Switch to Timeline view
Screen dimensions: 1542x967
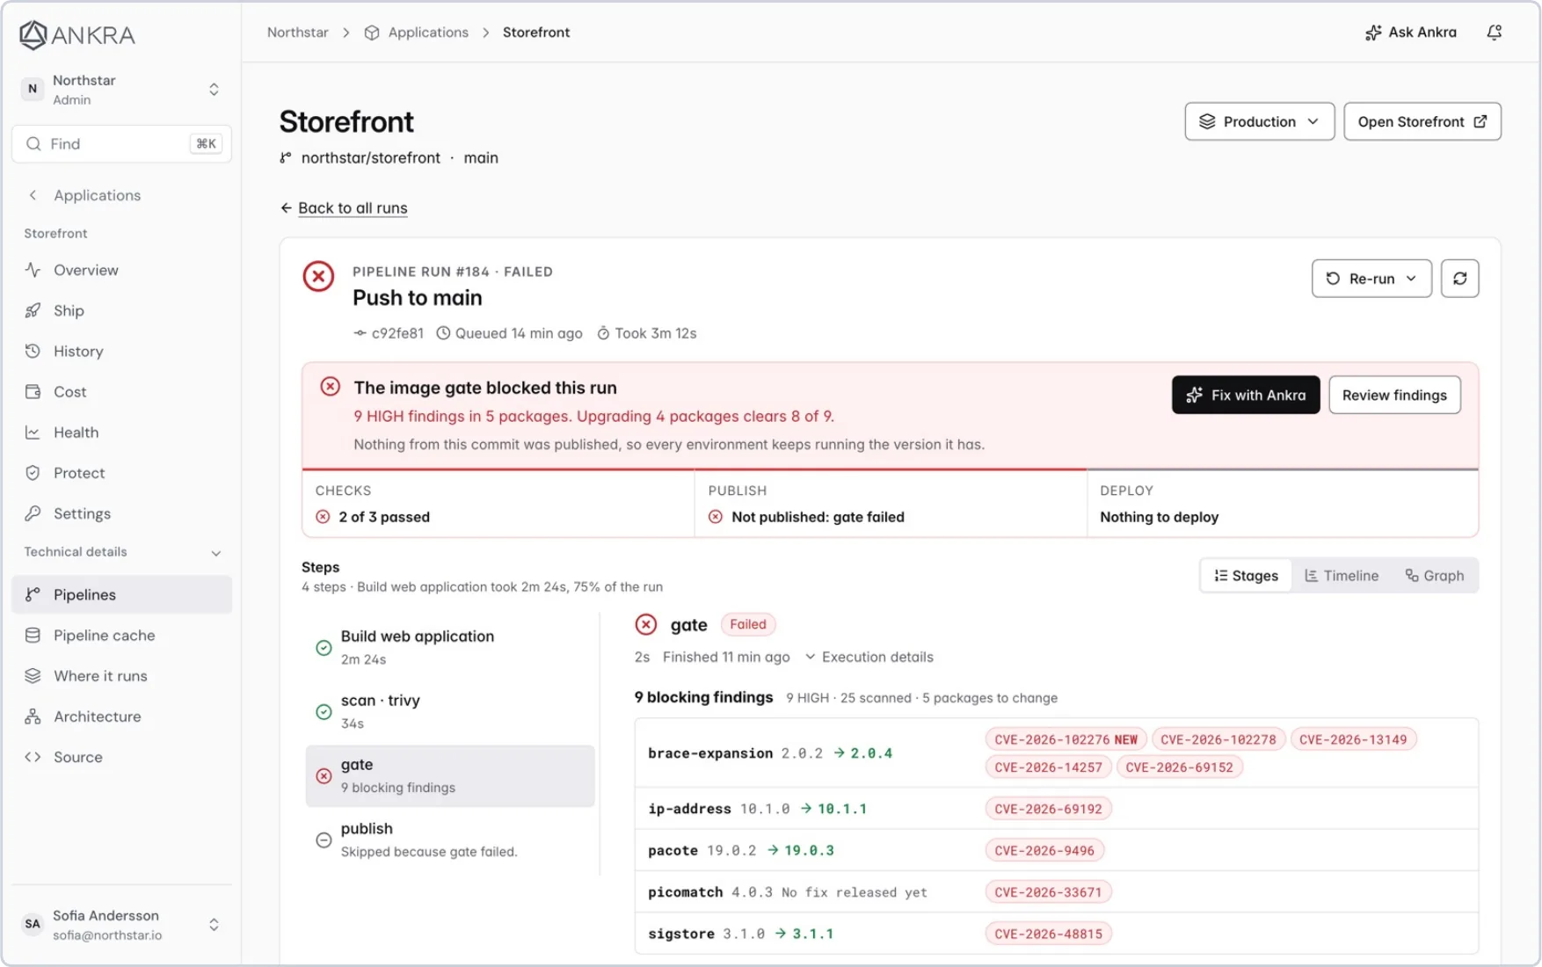click(1342, 576)
